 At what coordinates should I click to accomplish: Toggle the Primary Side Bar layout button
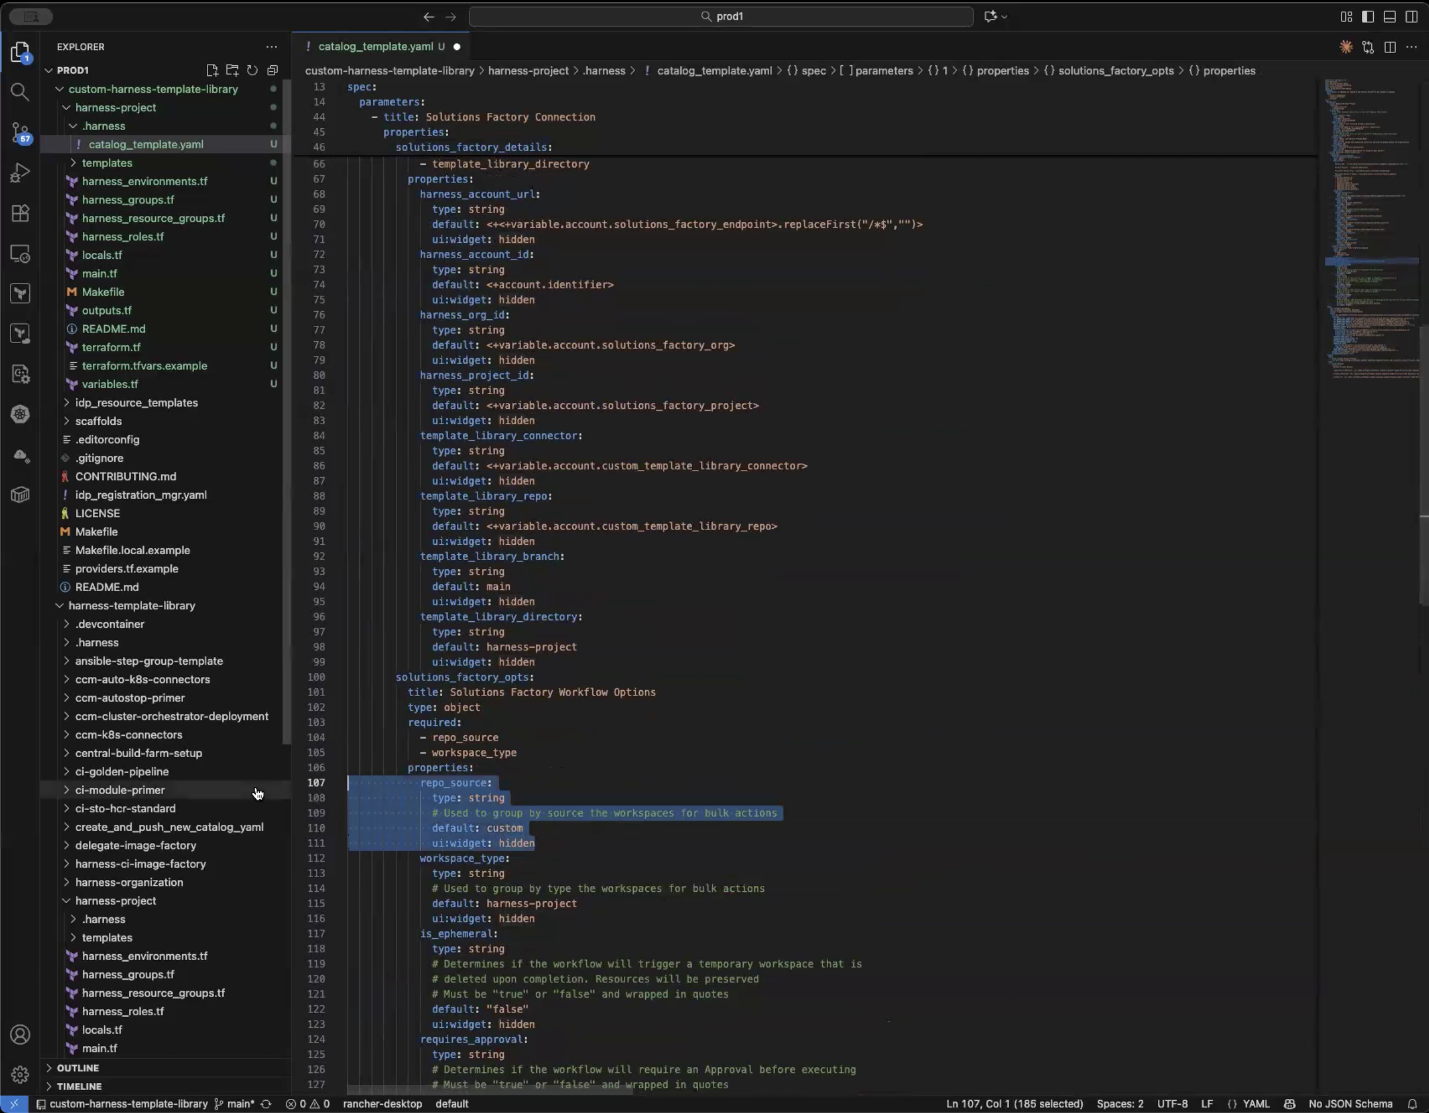(x=1367, y=16)
